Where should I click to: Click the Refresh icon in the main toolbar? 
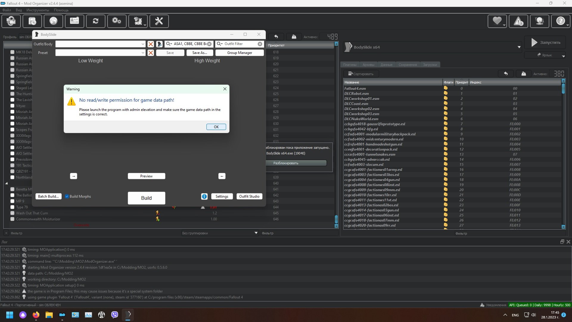pos(95,21)
